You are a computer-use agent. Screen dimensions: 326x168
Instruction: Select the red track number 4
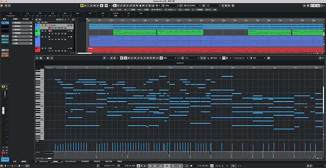click(x=37, y=50)
